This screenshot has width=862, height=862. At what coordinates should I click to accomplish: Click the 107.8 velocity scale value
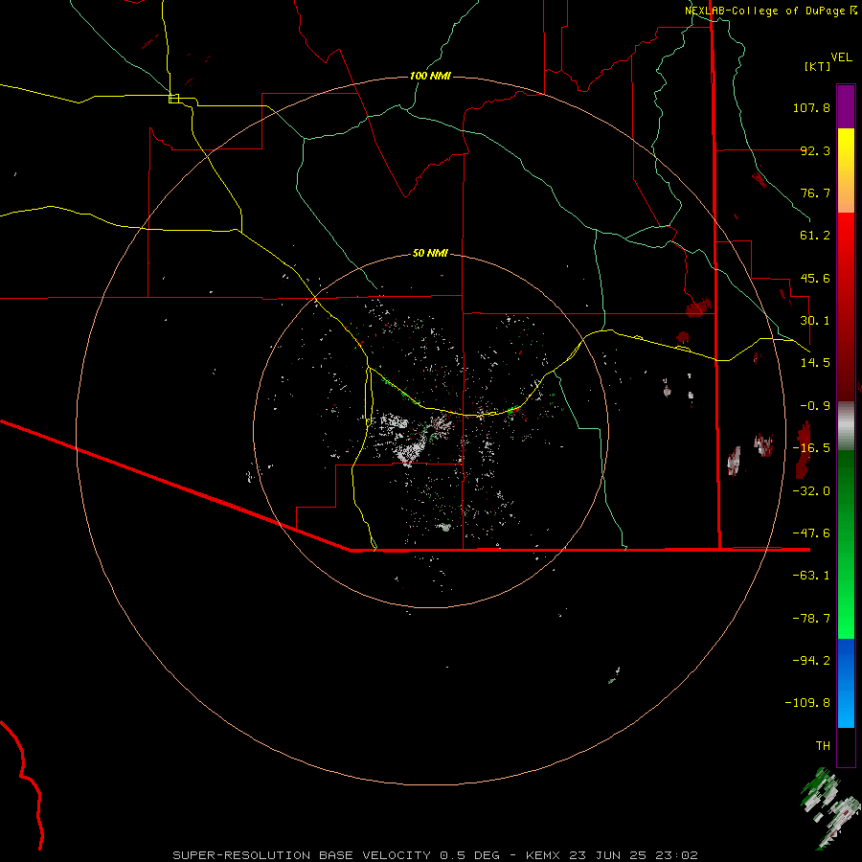[811, 107]
